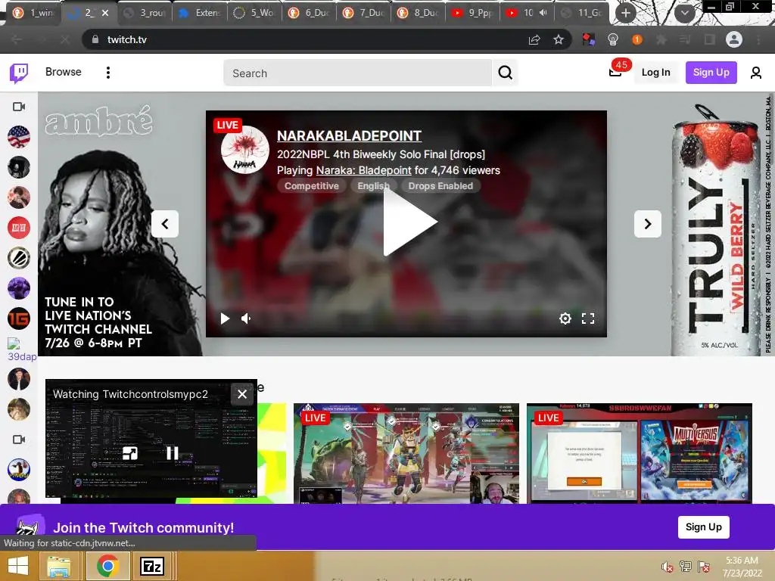Click the Log In button
This screenshot has height=581, width=775.
(656, 72)
